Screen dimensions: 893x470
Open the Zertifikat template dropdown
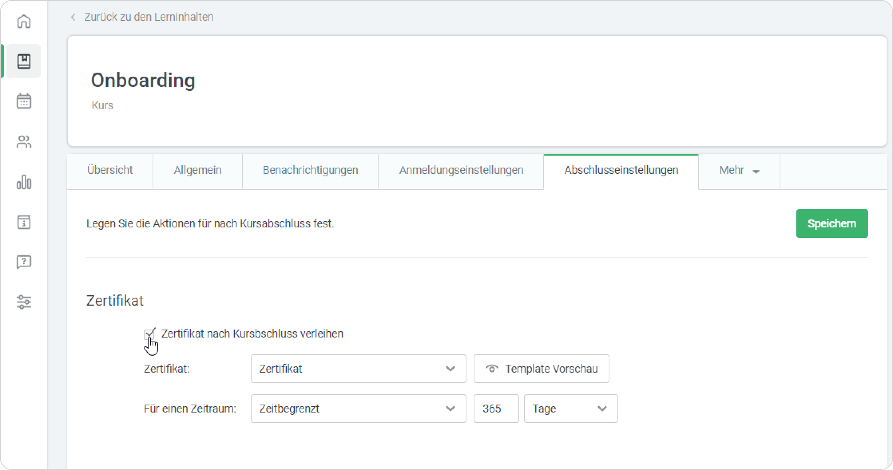point(358,369)
